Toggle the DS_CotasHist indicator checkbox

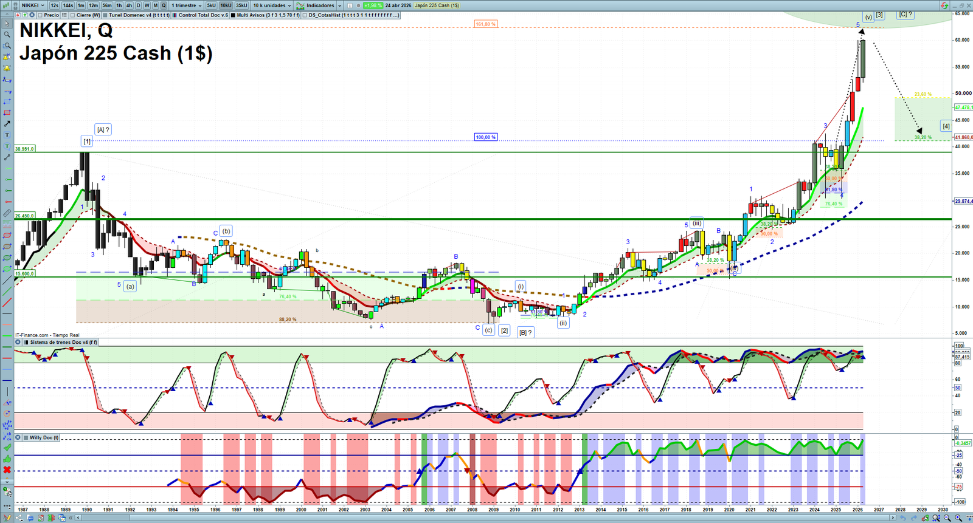click(305, 15)
